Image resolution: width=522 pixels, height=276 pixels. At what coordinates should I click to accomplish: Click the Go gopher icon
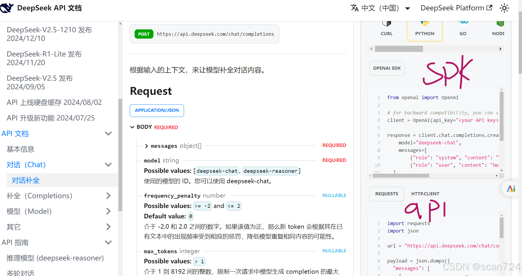[x=463, y=22]
